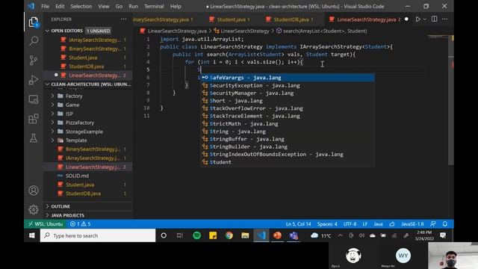478x269 pixels.
Task: Open the Remote Explorer view
Action: click(34, 99)
